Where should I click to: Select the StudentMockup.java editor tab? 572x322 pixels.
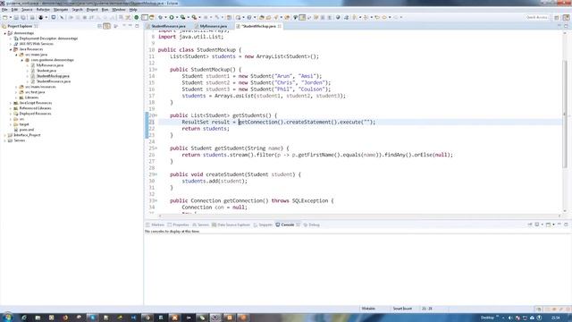258,26
